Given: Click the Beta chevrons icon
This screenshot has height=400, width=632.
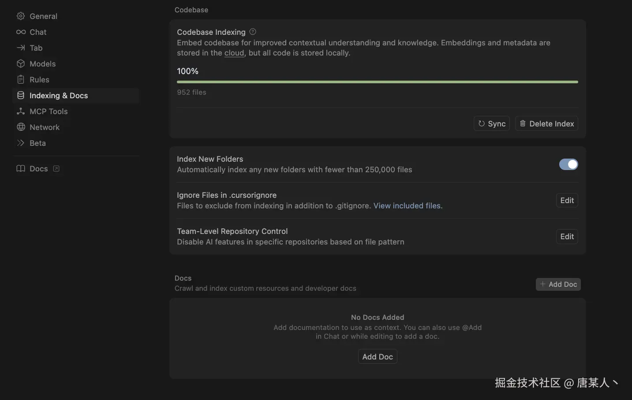Looking at the screenshot, I should click(x=21, y=143).
